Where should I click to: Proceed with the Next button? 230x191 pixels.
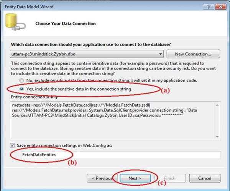[135, 178]
